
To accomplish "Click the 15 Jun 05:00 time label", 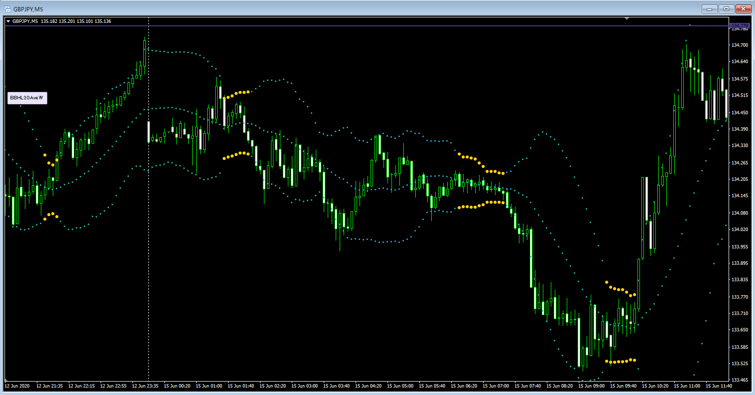I will [400, 386].
